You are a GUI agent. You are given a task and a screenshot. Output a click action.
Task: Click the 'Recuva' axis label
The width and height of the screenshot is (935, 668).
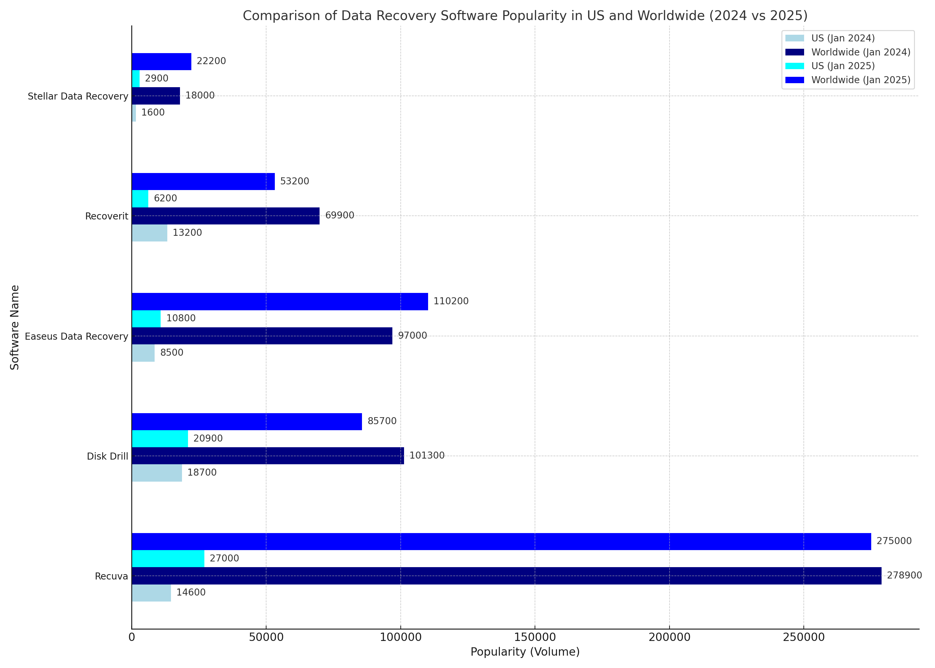(112, 576)
